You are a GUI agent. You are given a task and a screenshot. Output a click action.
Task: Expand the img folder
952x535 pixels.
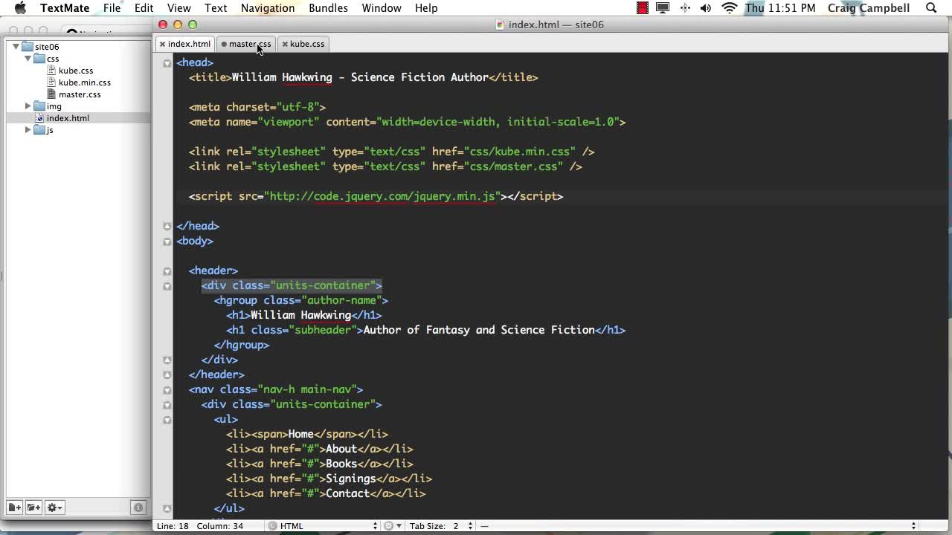click(28, 106)
